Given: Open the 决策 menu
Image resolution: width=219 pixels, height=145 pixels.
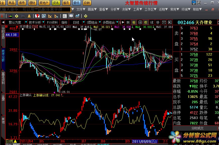Looking at the screenshot, I should [126, 9].
